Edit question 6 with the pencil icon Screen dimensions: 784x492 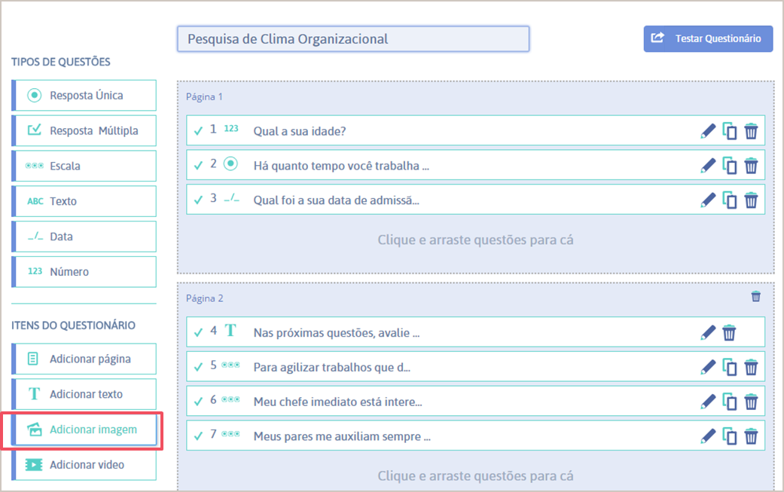(708, 402)
